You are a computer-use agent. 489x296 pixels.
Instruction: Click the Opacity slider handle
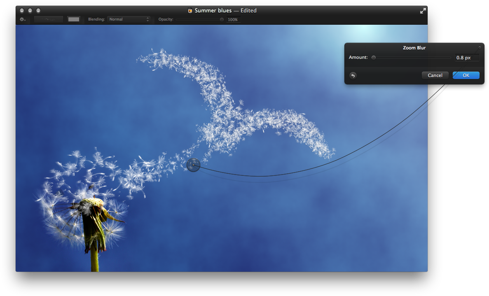click(x=222, y=19)
